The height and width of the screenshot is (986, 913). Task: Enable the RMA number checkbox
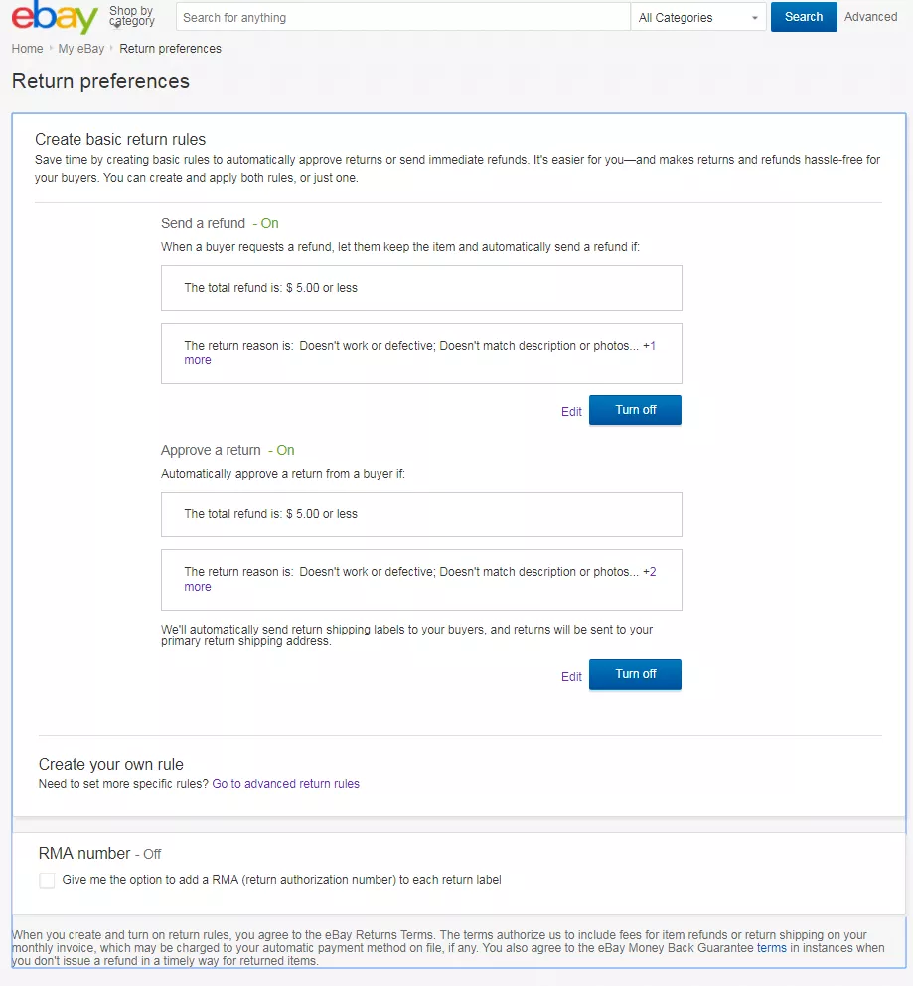point(47,880)
